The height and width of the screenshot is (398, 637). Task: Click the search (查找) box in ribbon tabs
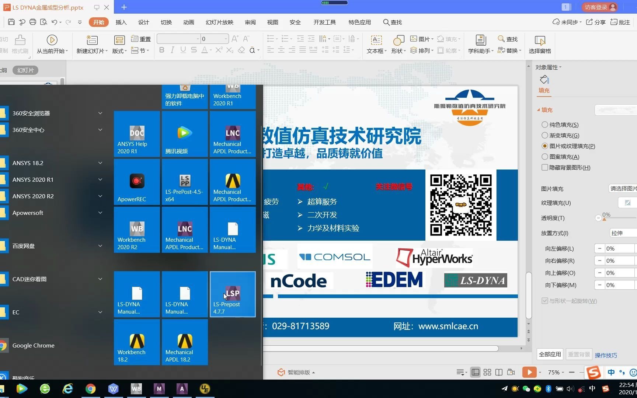coord(393,22)
